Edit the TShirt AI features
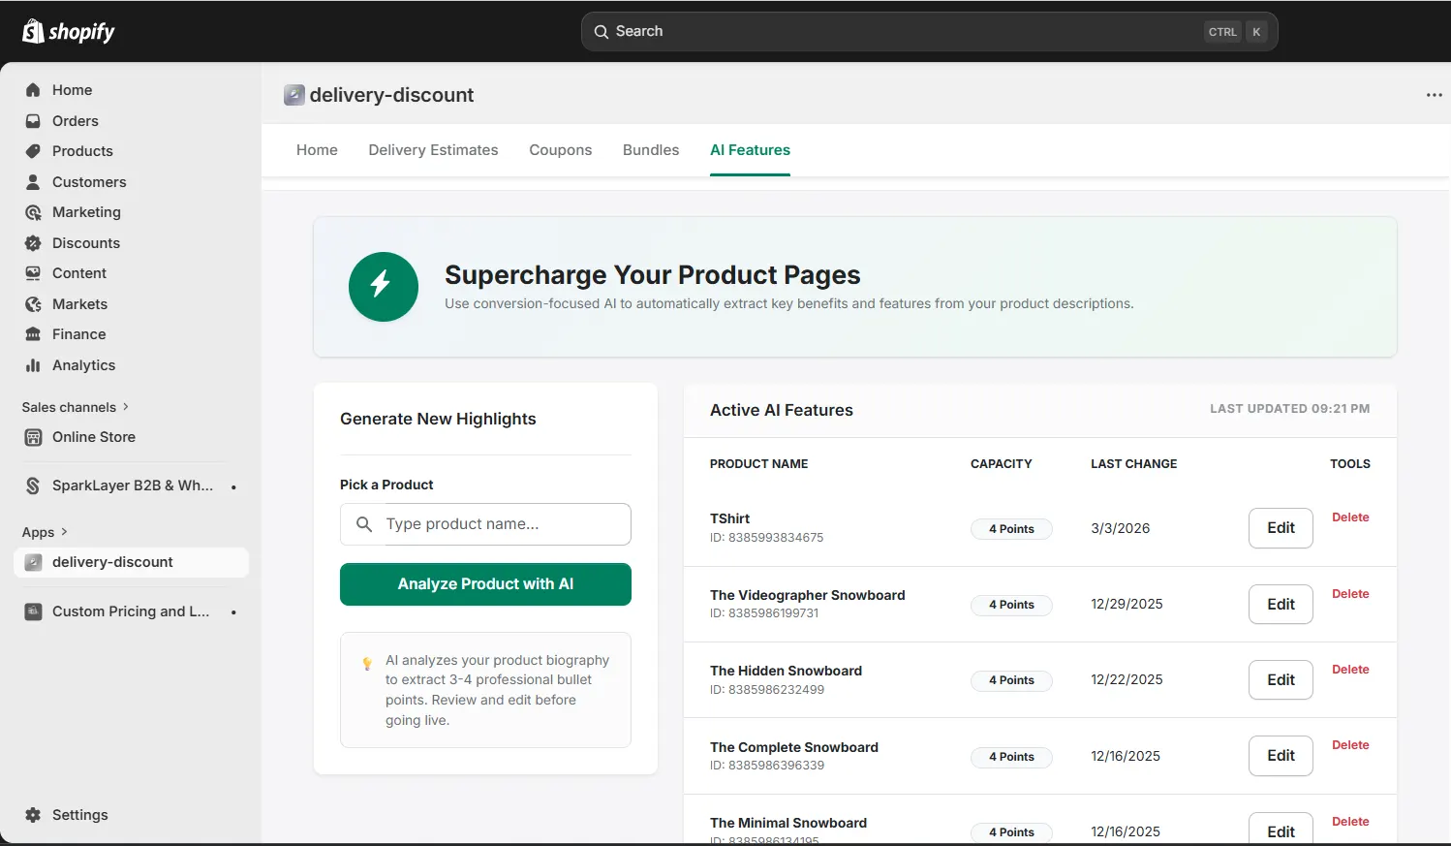Image resolution: width=1451 pixels, height=846 pixels. click(x=1280, y=528)
